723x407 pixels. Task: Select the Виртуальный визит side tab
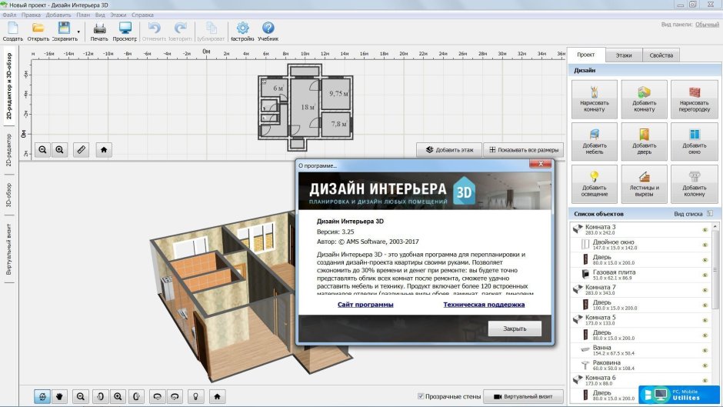click(x=9, y=249)
